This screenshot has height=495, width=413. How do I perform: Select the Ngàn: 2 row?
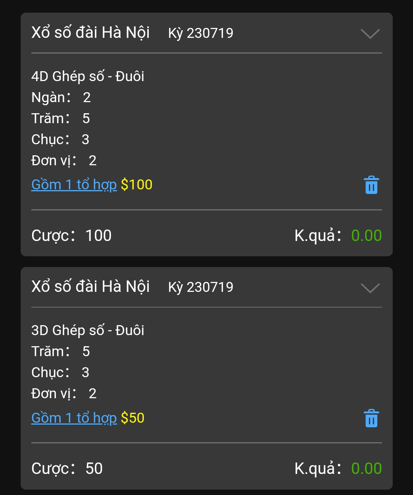(x=61, y=98)
